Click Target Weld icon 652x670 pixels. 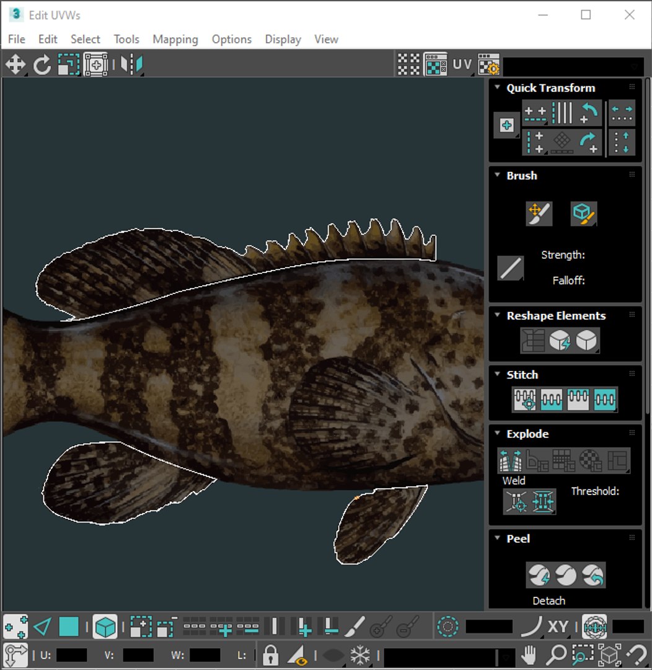(516, 501)
